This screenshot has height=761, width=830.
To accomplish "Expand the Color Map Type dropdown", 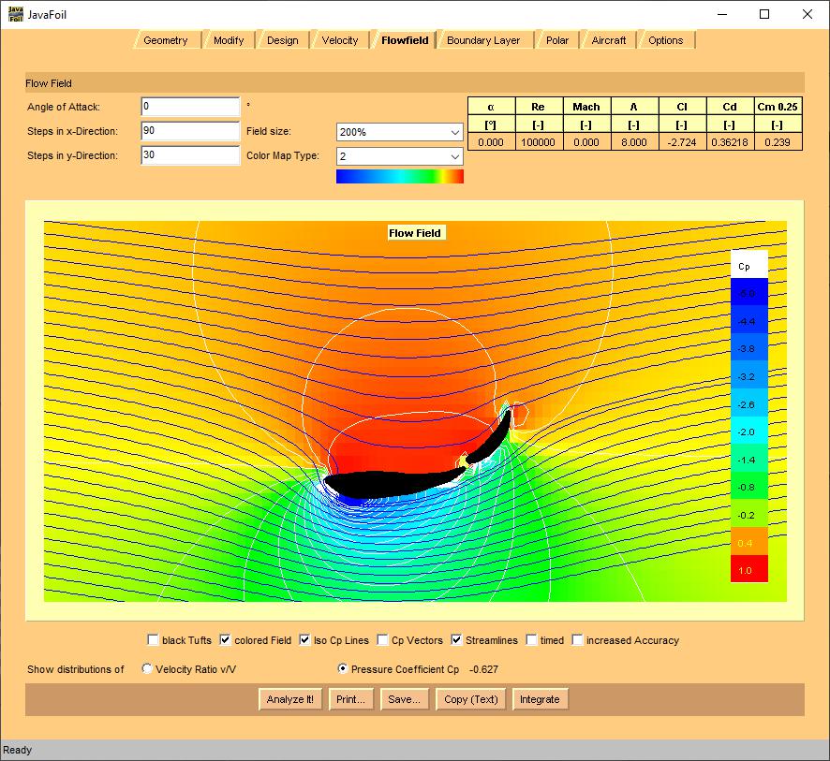I will click(400, 156).
